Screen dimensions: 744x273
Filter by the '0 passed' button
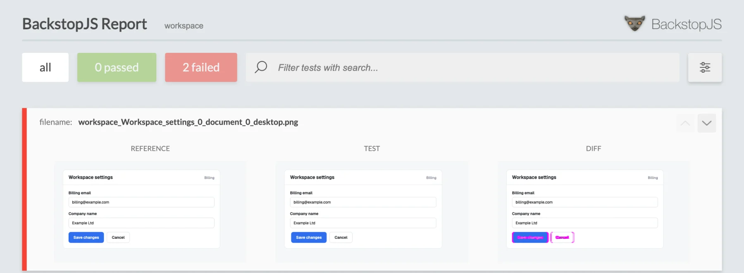(x=117, y=67)
